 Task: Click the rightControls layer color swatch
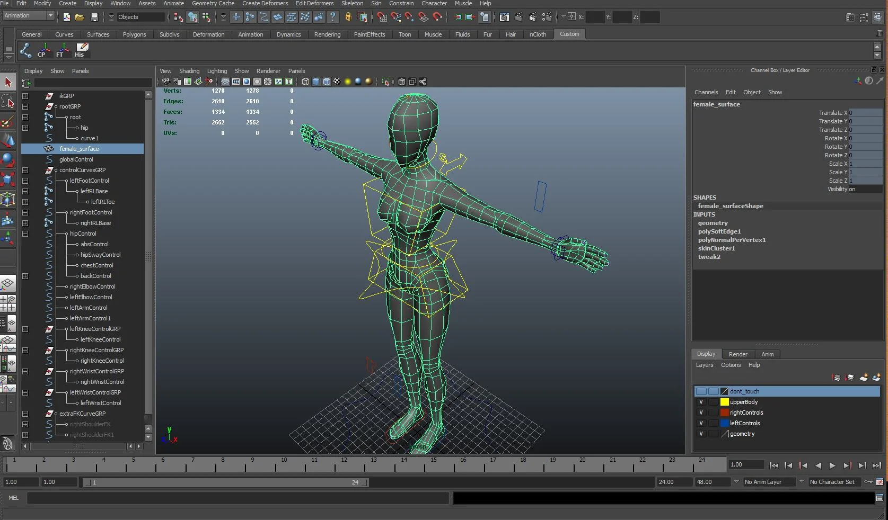pyautogui.click(x=724, y=413)
